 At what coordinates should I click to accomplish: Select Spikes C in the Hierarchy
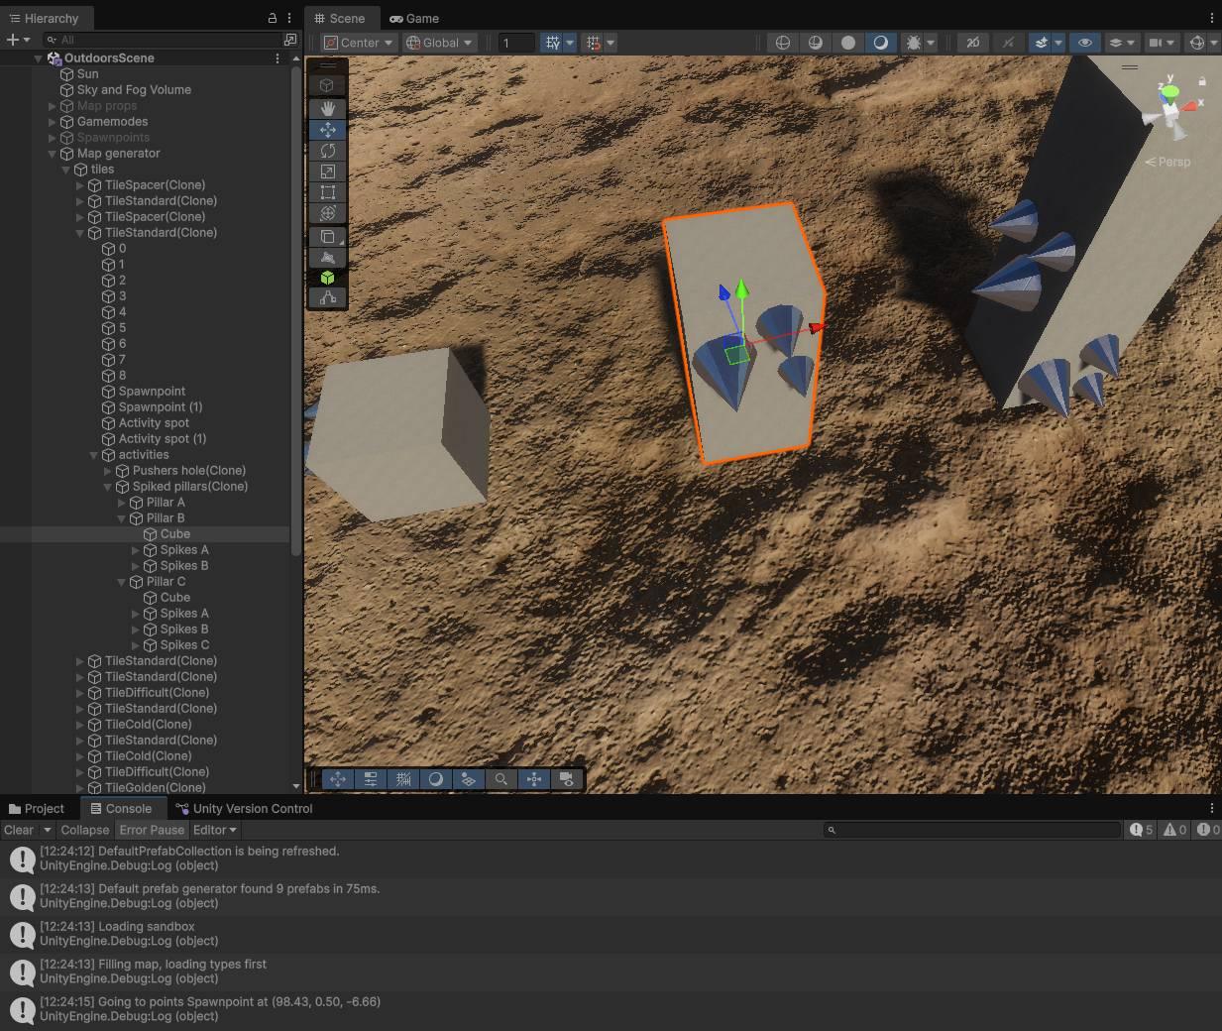coord(184,645)
